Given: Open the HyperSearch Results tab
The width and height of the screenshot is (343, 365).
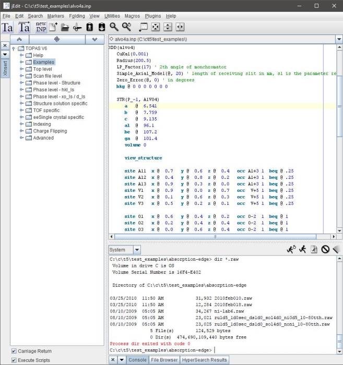Looking at the screenshot, I should (x=205, y=360).
